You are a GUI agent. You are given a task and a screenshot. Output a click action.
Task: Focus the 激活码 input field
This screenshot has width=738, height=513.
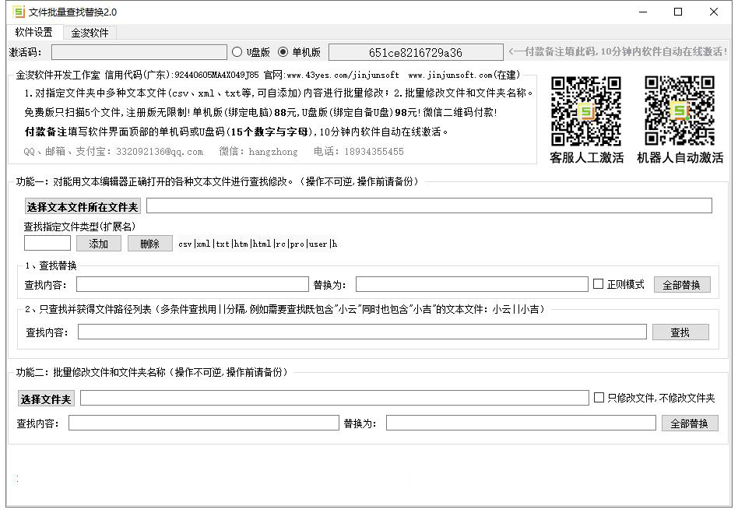pos(139,52)
